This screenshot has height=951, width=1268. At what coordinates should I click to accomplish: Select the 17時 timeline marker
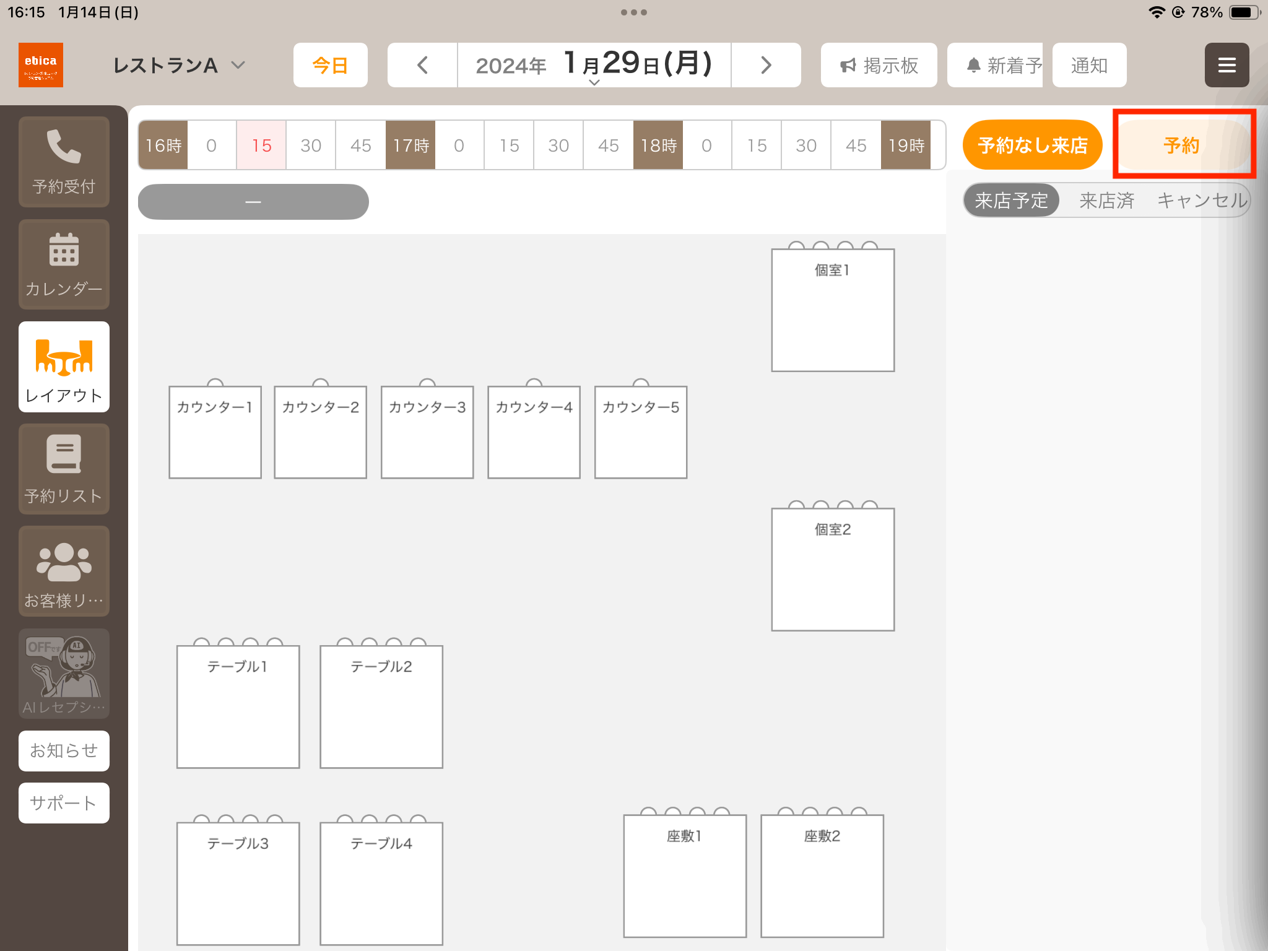click(x=410, y=145)
